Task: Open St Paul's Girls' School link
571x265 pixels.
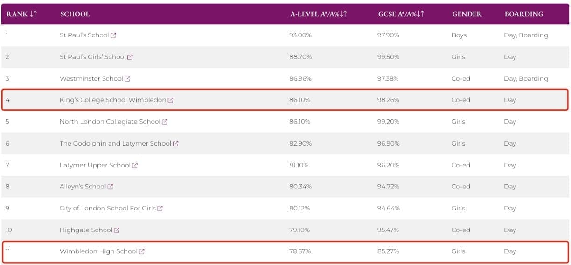Action: 92,57
